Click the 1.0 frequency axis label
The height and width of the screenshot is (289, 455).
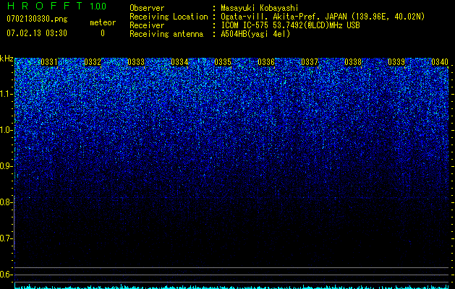click(x=6, y=130)
